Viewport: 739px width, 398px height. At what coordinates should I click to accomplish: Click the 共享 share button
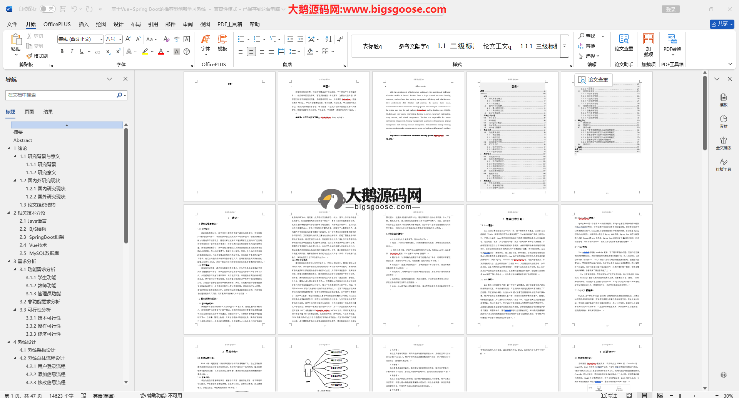[722, 24]
